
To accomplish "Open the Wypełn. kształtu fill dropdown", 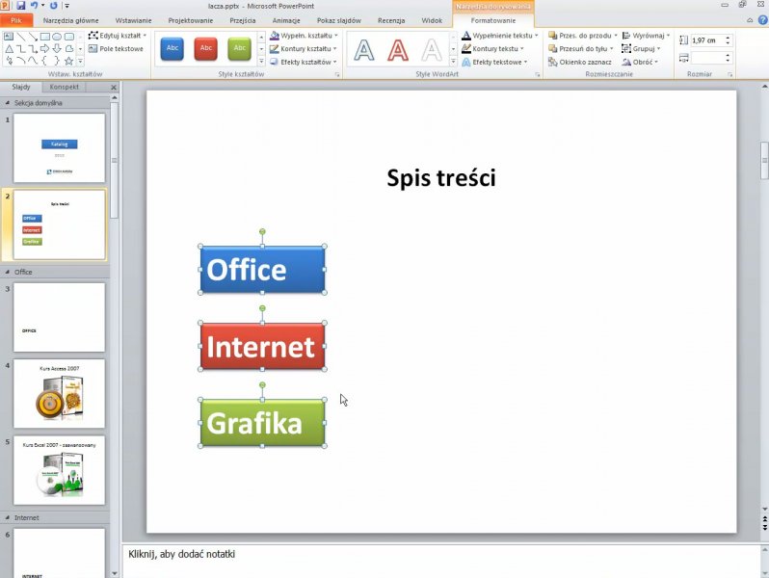I will 303,36.
